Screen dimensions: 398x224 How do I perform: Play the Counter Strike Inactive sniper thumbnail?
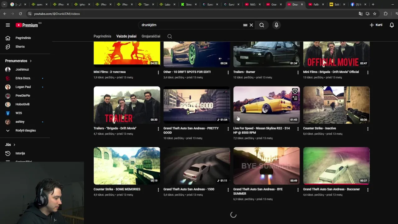click(336, 105)
